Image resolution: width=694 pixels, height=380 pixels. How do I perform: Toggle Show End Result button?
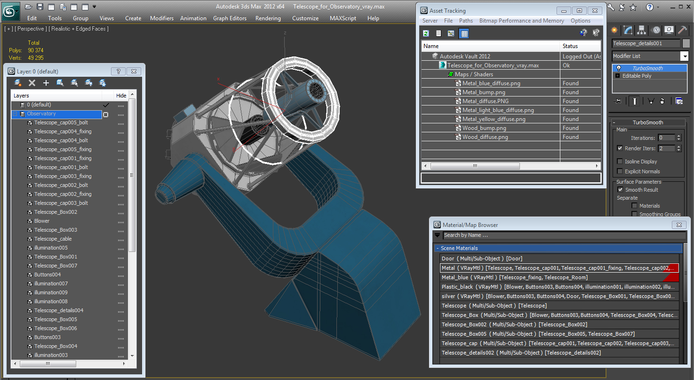[635, 101]
